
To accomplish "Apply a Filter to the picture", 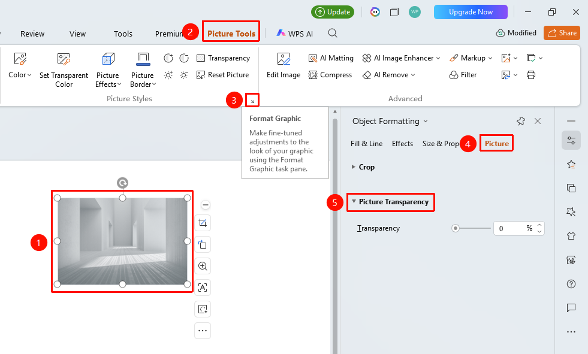I will pos(463,75).
